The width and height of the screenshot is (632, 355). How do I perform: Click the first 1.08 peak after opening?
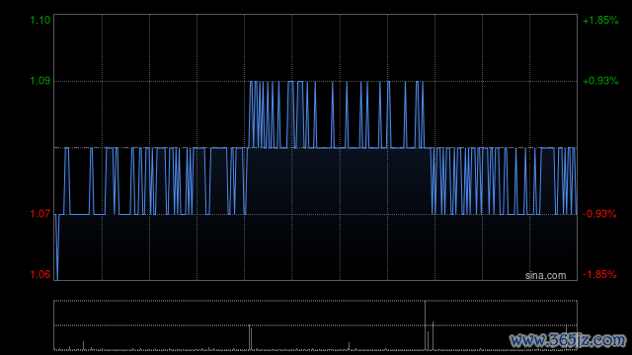pyautogui.click(x=66, y=149)
